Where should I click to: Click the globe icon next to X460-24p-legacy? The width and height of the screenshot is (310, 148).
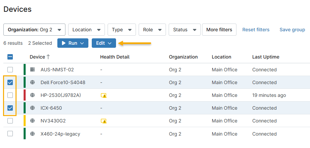tap(32, 134)
